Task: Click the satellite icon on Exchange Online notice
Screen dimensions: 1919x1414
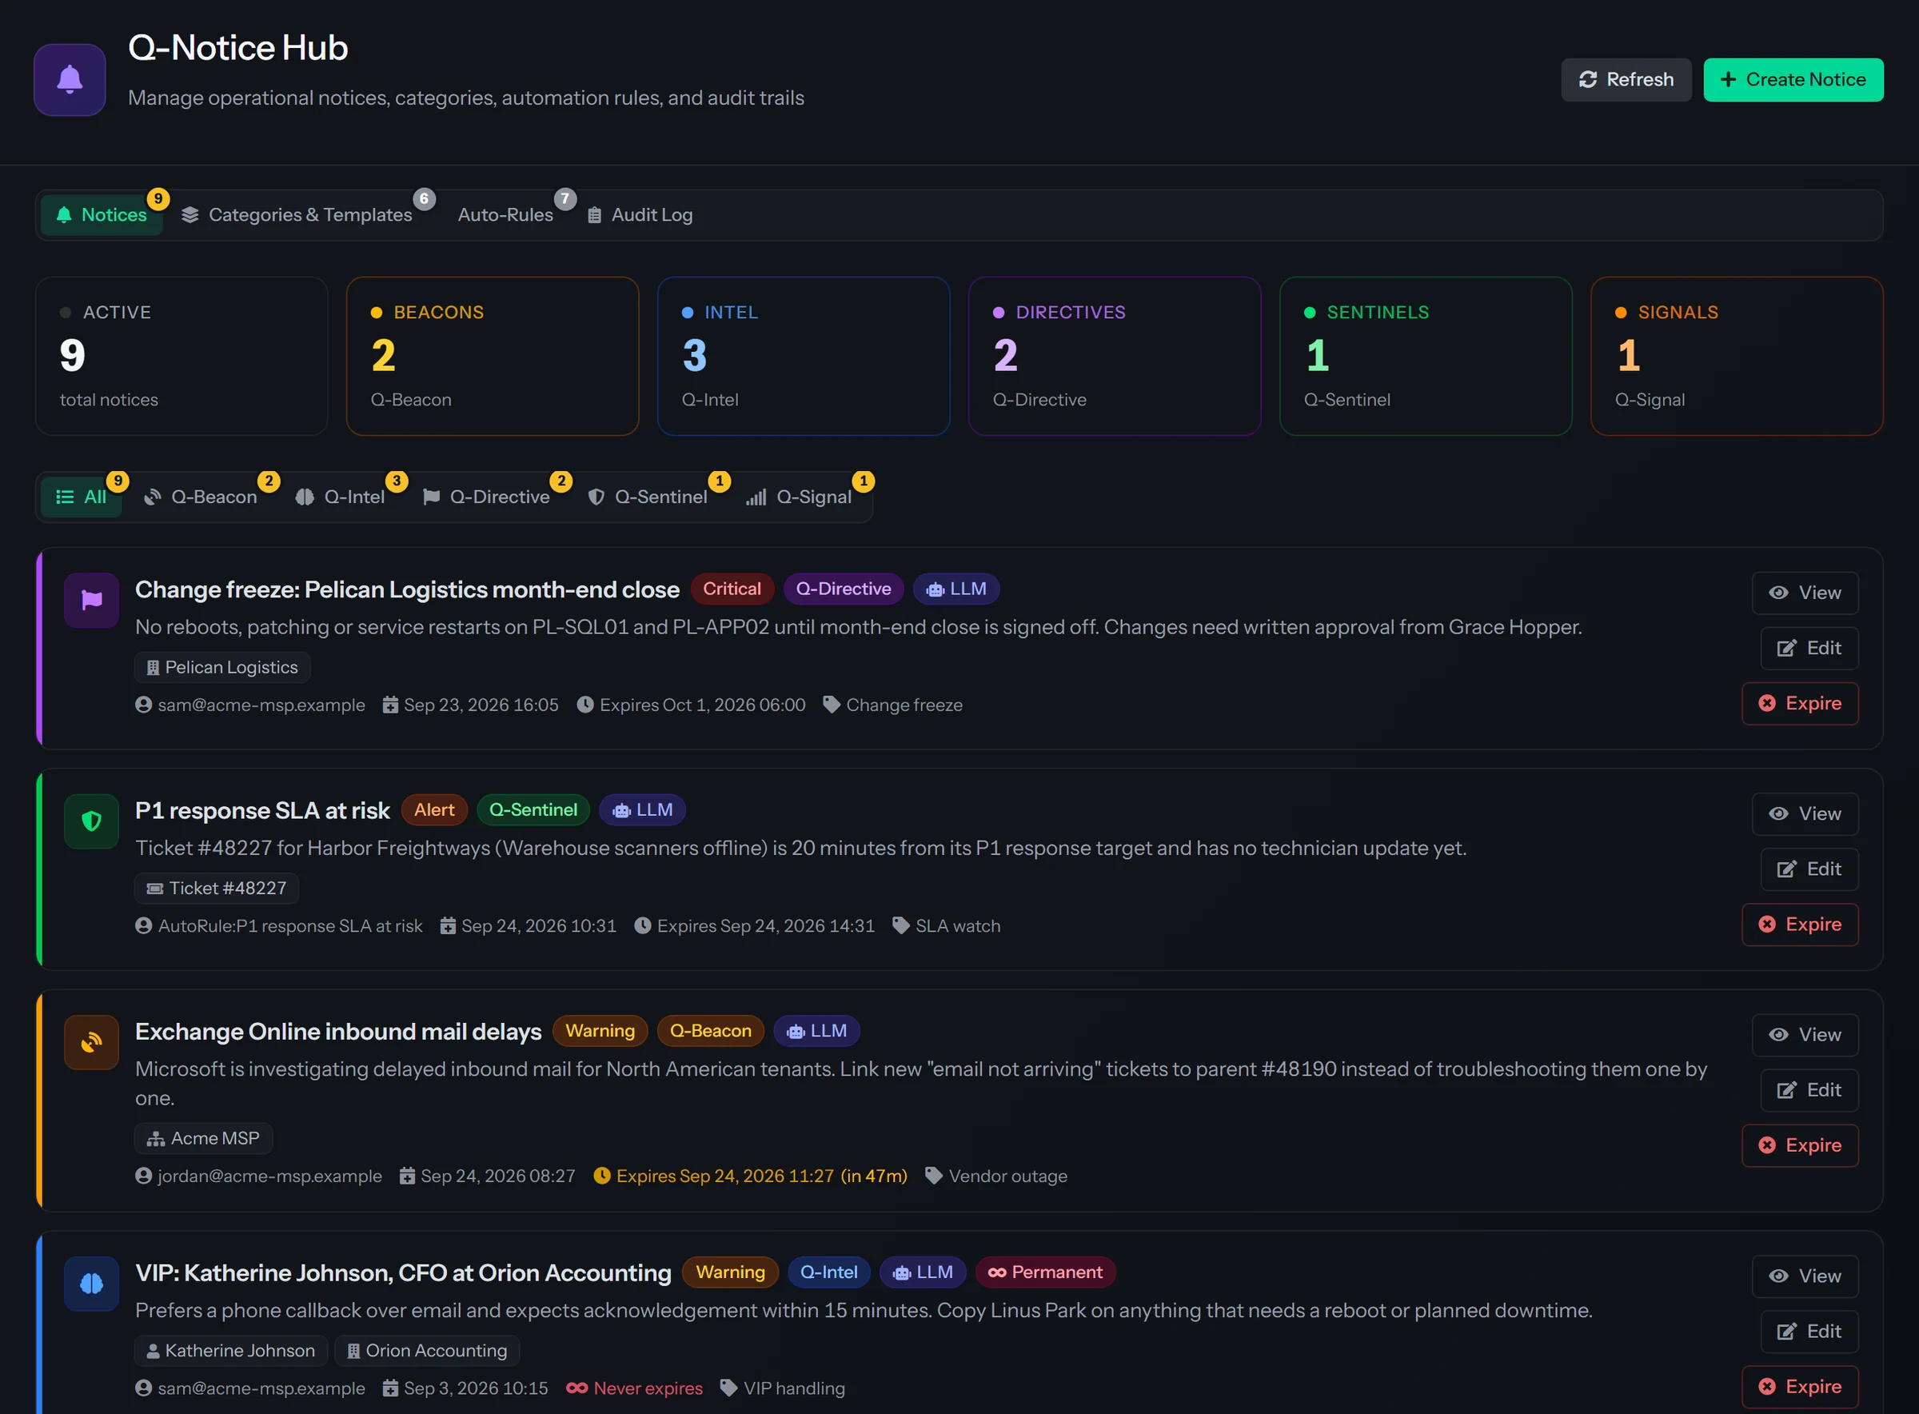Action: (91, 1041)
